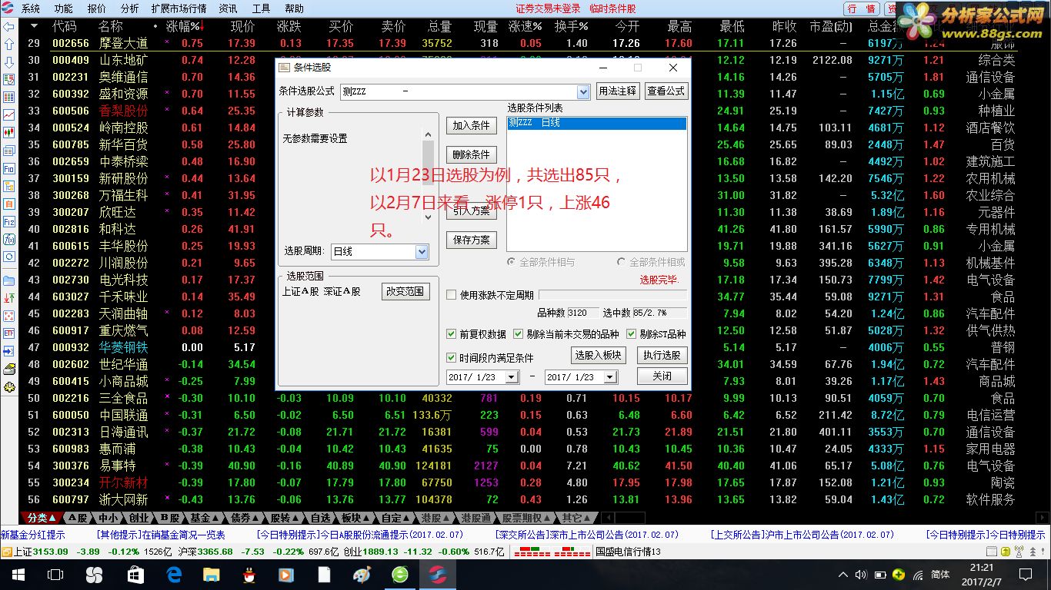
Task: Click the 删除条件 button
Action: [471, 154]
